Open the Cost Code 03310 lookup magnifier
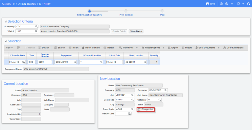The image size is (252, 130). pyautogui.click(x=132, y=100)
